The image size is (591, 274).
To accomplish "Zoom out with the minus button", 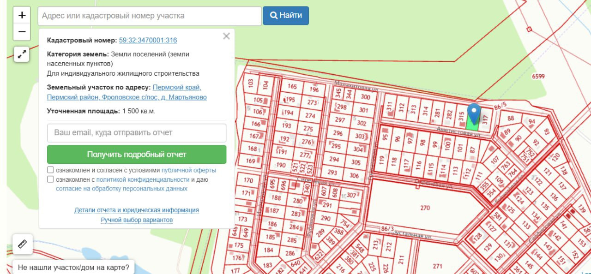I will [22, 32].
